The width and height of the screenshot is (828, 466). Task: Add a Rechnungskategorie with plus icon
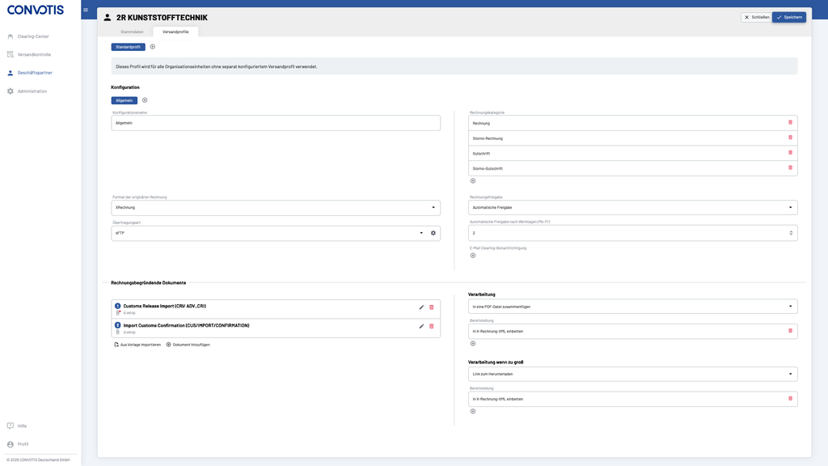pos(473,181)
